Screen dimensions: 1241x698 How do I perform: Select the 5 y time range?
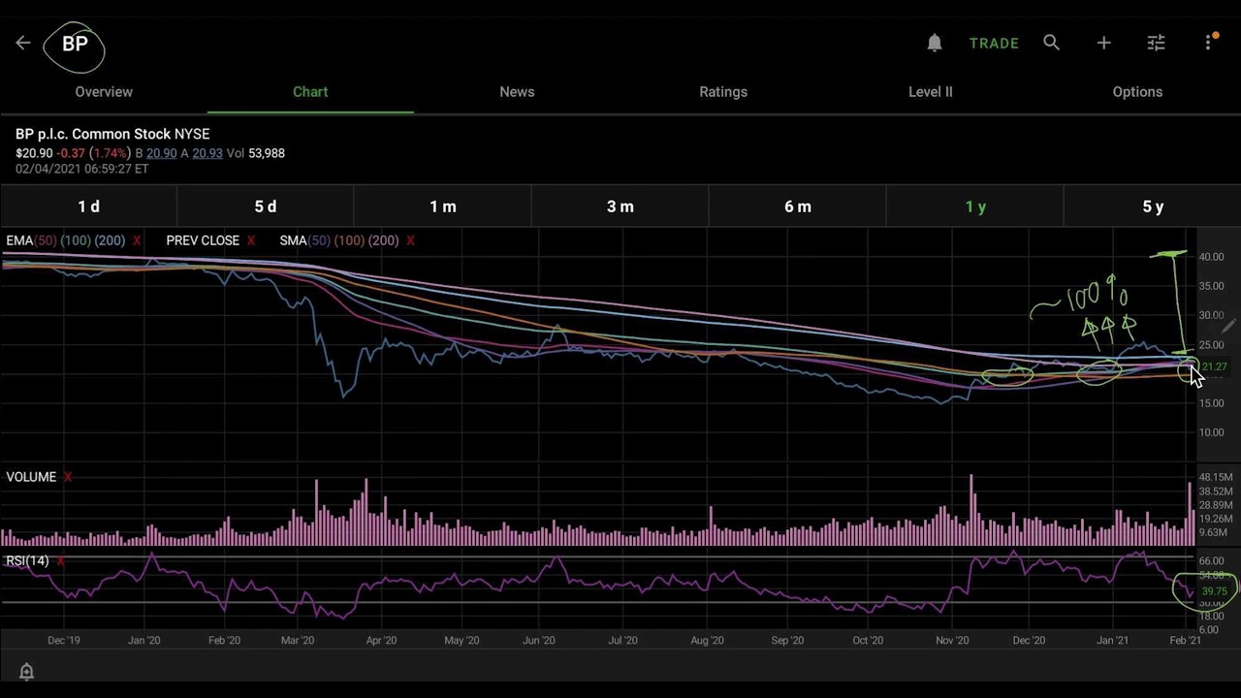[x=1153, y=206]
